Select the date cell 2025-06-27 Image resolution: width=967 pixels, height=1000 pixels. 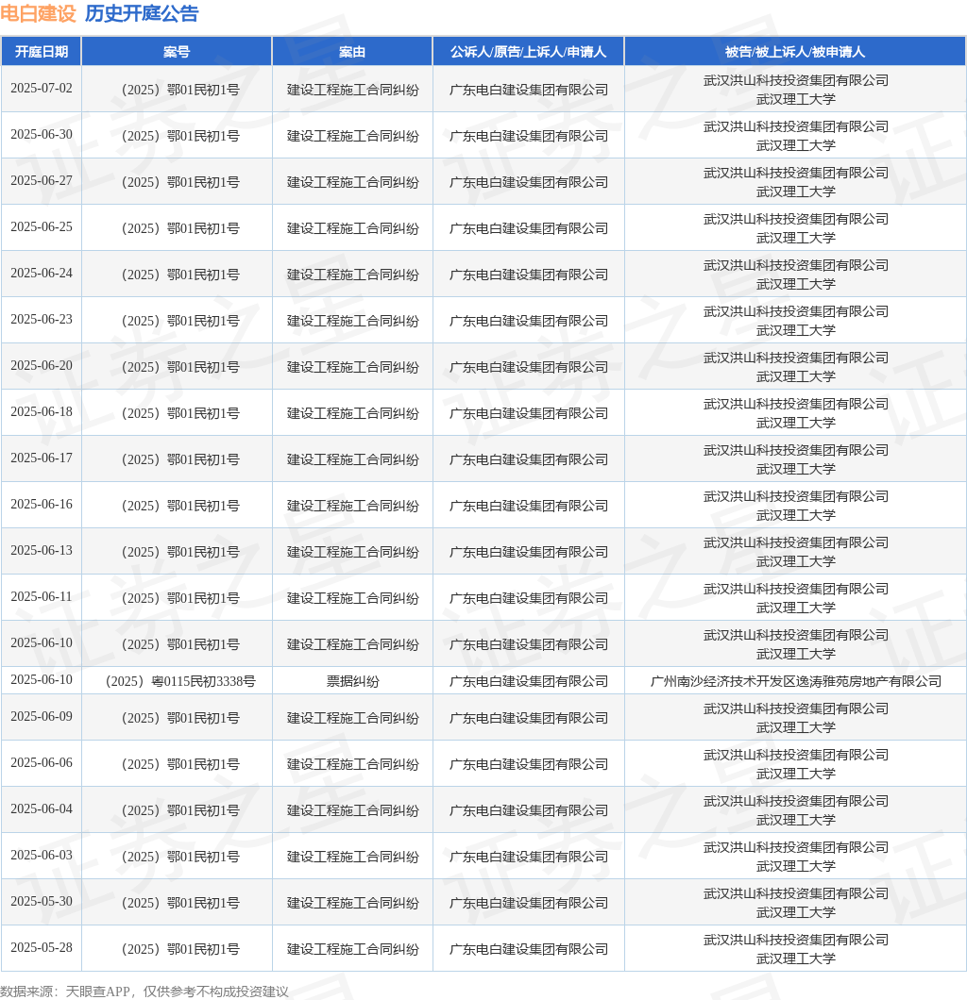tap(42, 180)
